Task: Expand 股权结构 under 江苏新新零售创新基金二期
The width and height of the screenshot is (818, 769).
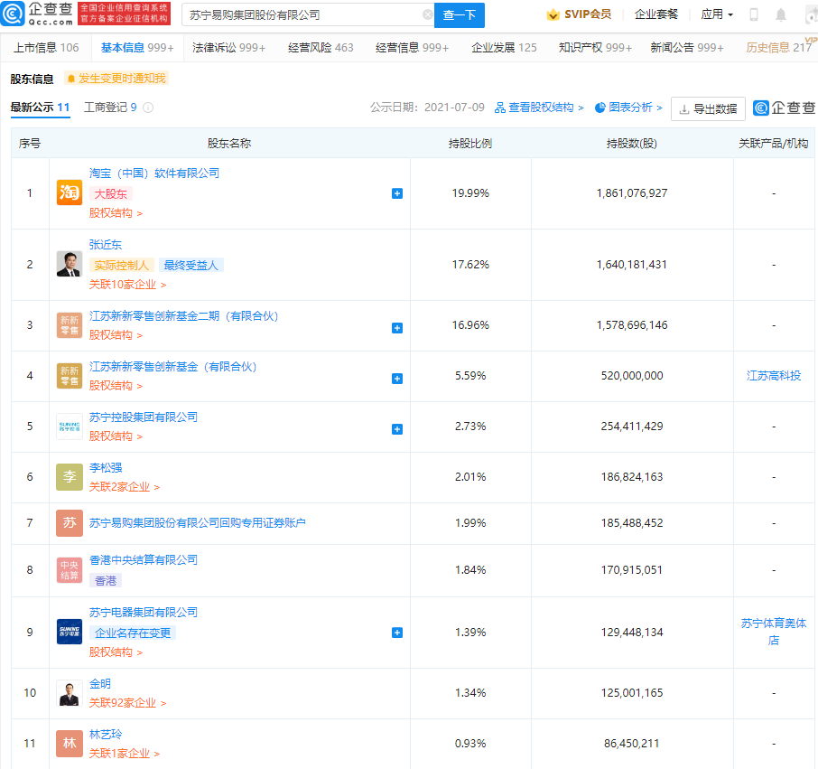Action: pyautogui.click(x=115, y=335)
